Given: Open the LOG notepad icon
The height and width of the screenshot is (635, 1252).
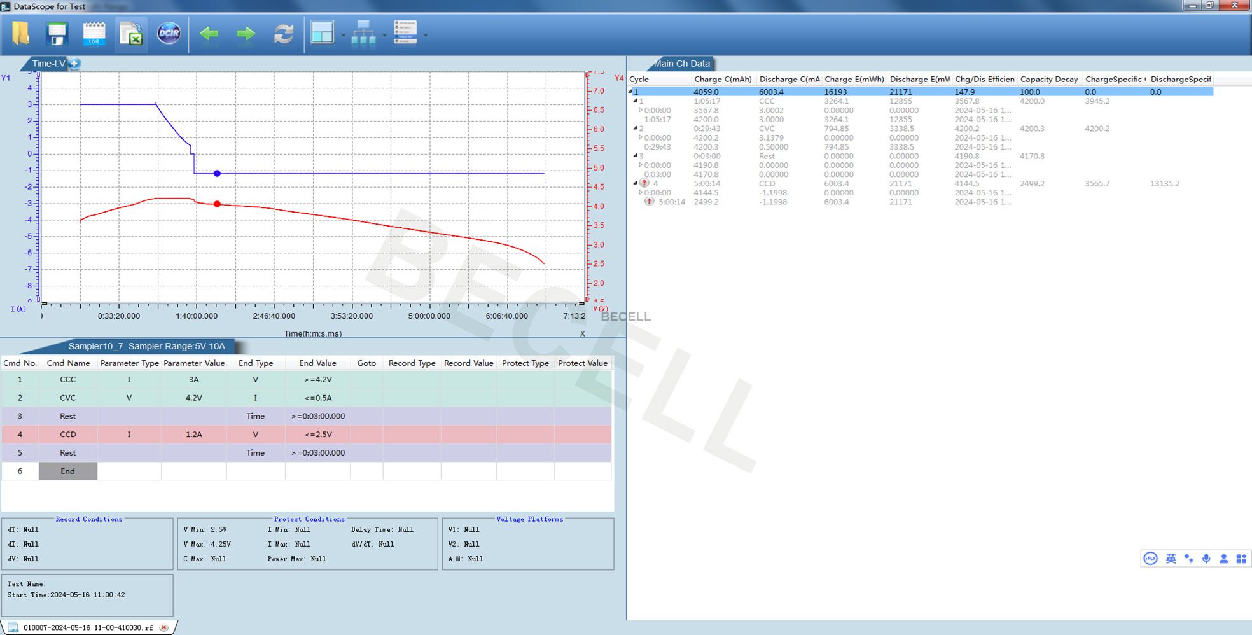Looking at the screenshot, I should (x=94, y=33).
